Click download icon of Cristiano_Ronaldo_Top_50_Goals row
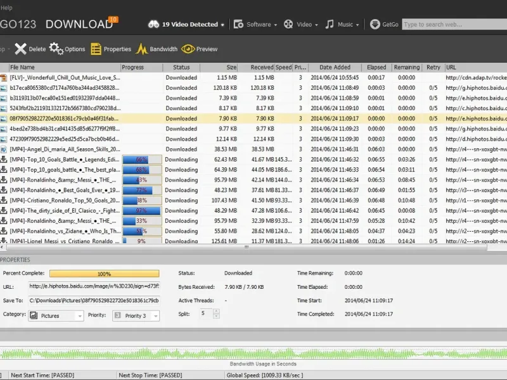 [x=4, y=200]
